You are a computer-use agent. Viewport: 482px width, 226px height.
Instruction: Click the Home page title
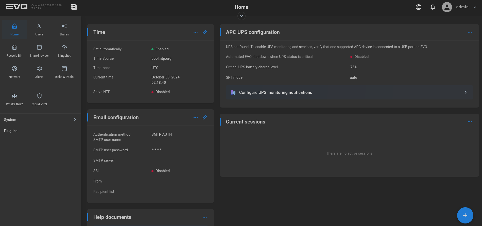242,7
